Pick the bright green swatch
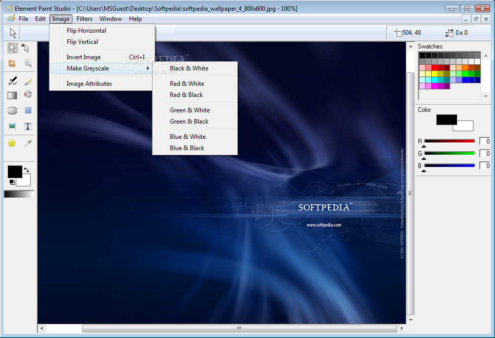495x338 pixels. (465, 74)
